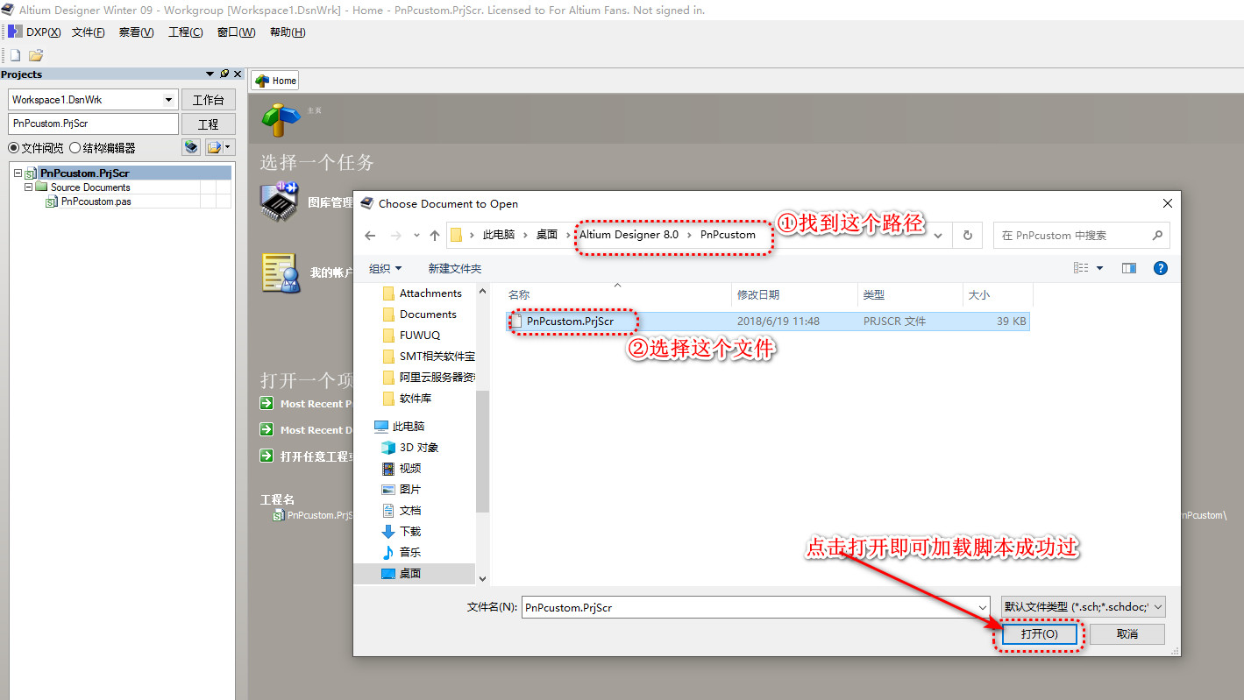This screenshot has height=700, width=1244.
Task: Open help with the blue question icon
Action: (1161, 268)
